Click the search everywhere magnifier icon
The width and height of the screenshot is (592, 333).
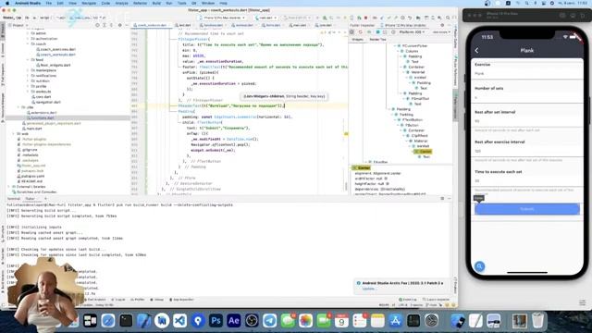pos(448,18)
